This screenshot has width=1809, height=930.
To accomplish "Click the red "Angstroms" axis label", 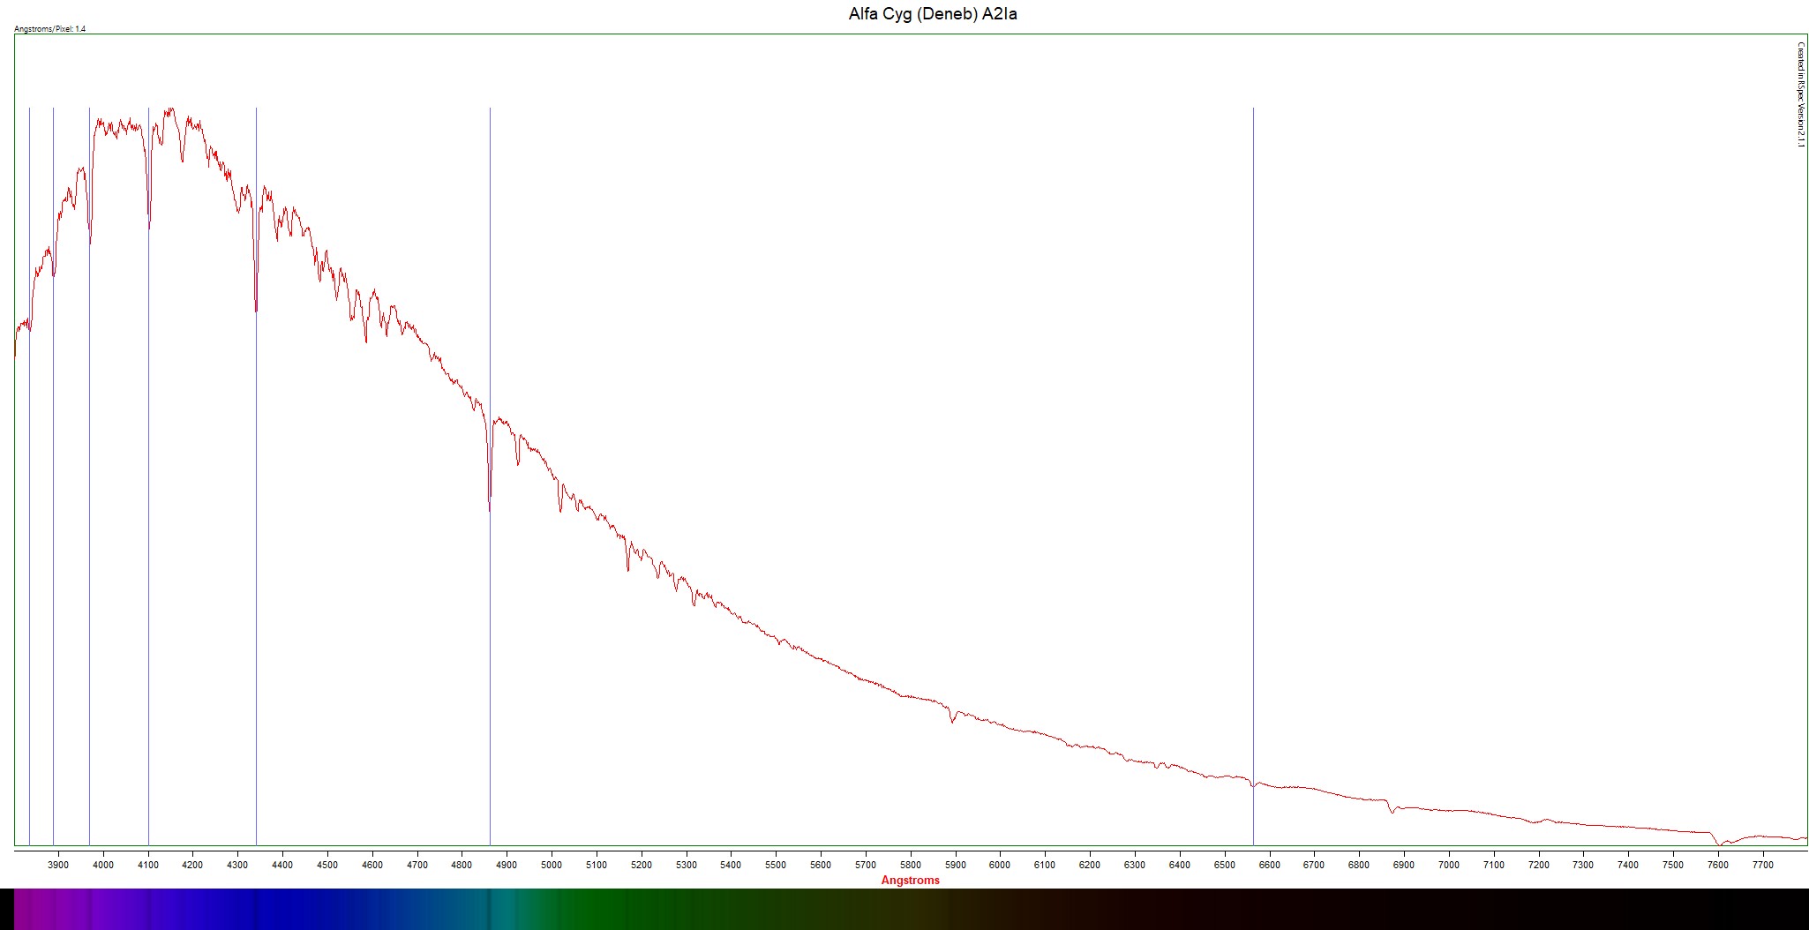I will click(x=910, y=880).
